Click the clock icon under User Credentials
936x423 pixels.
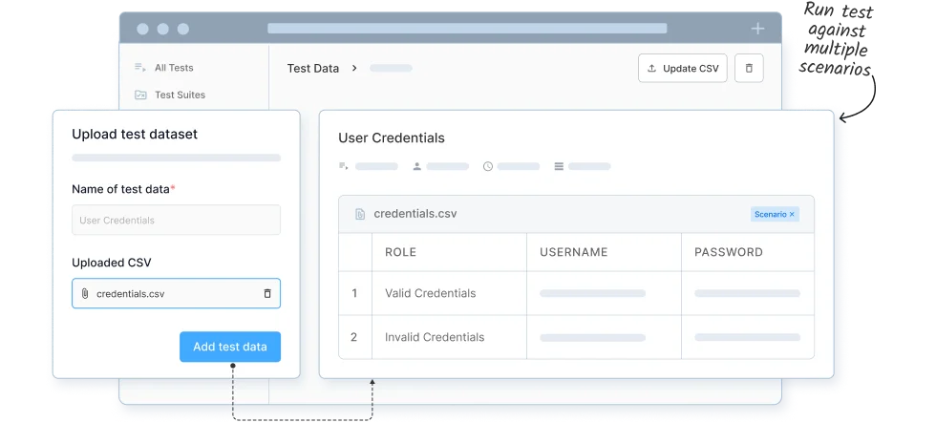pos(488,166)
